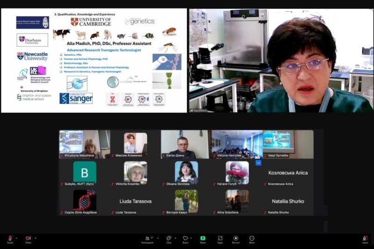The image size is (374, 249).
Task: Open the React emoji menu
Action: tap(185, 240)
